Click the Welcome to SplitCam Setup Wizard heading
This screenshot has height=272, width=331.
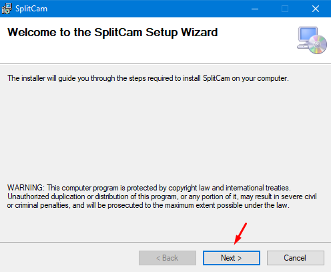point(113,32)
